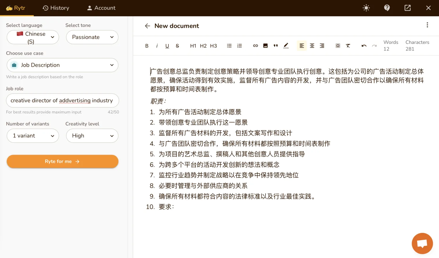Apply H1 heading style

click(x=193, y=46)
